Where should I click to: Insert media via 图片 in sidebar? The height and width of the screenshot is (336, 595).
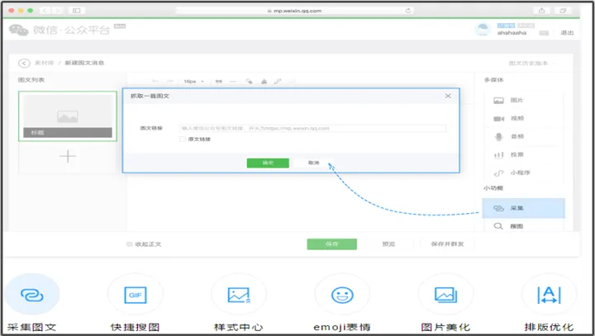[514, 100]
